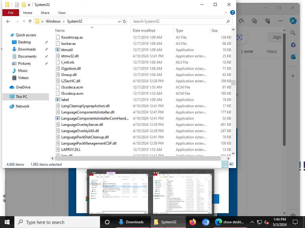Open the Home ribbon tab

pyautogui.click(x=28, y=13)
